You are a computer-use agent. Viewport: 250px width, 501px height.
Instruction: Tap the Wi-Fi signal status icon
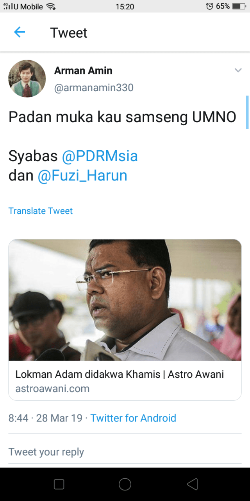(51, 6)
